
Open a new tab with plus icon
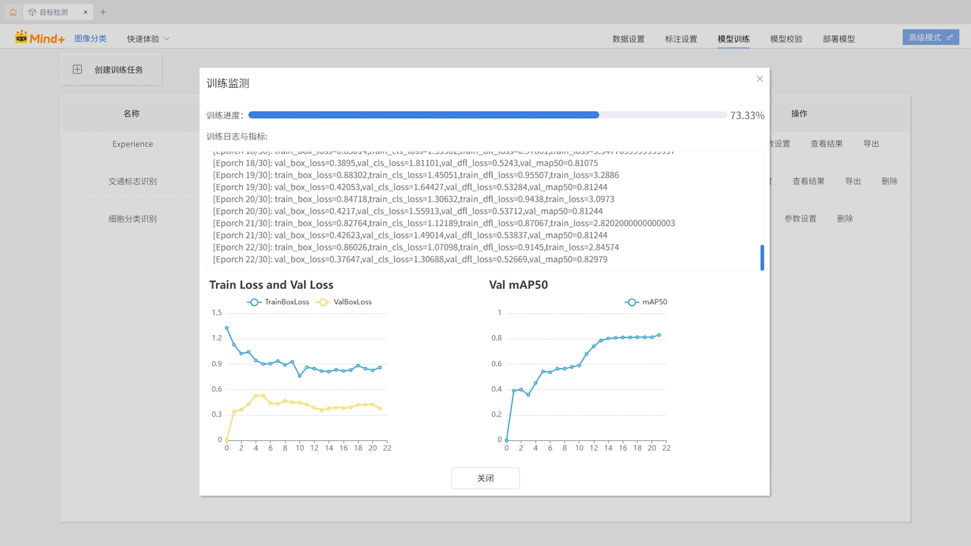(x=103, y=12)
